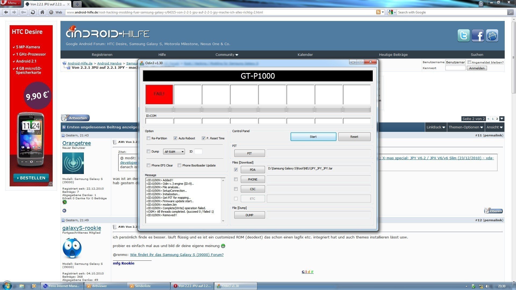Click the browser Forward arrow
This screenshot has width=516, height=290.
point(14,12)
